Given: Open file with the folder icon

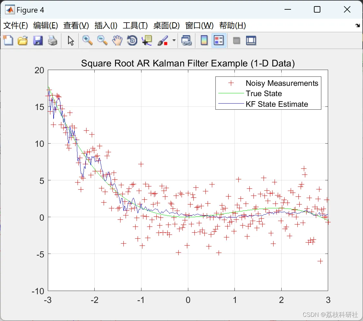Looking at the screenshot, I should (23, 40).
